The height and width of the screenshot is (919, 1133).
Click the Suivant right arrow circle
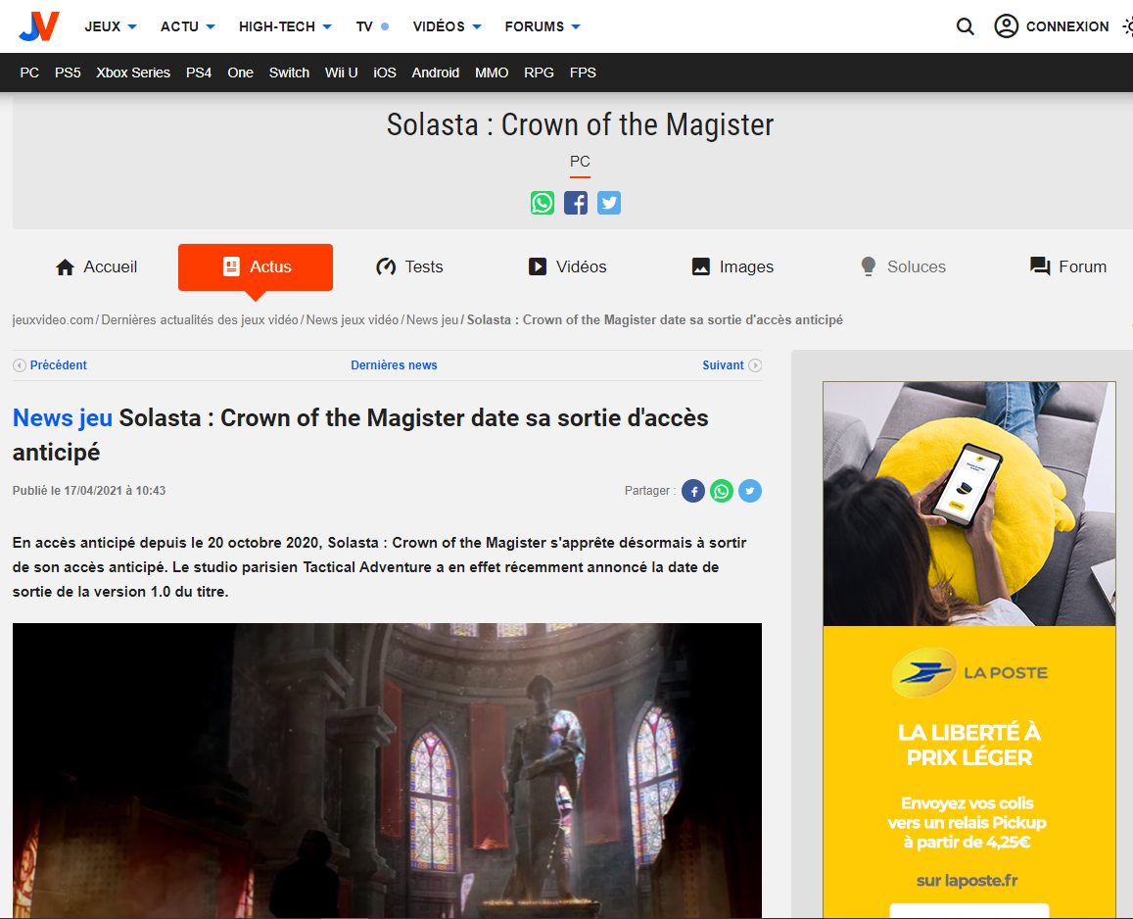point(754,365)
